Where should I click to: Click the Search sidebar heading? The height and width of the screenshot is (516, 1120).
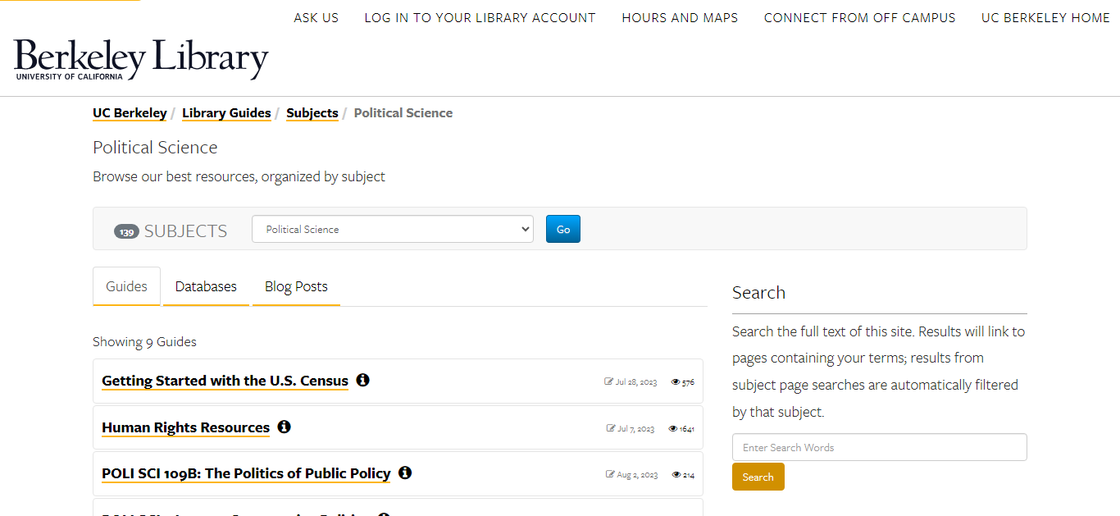[758, 292]
